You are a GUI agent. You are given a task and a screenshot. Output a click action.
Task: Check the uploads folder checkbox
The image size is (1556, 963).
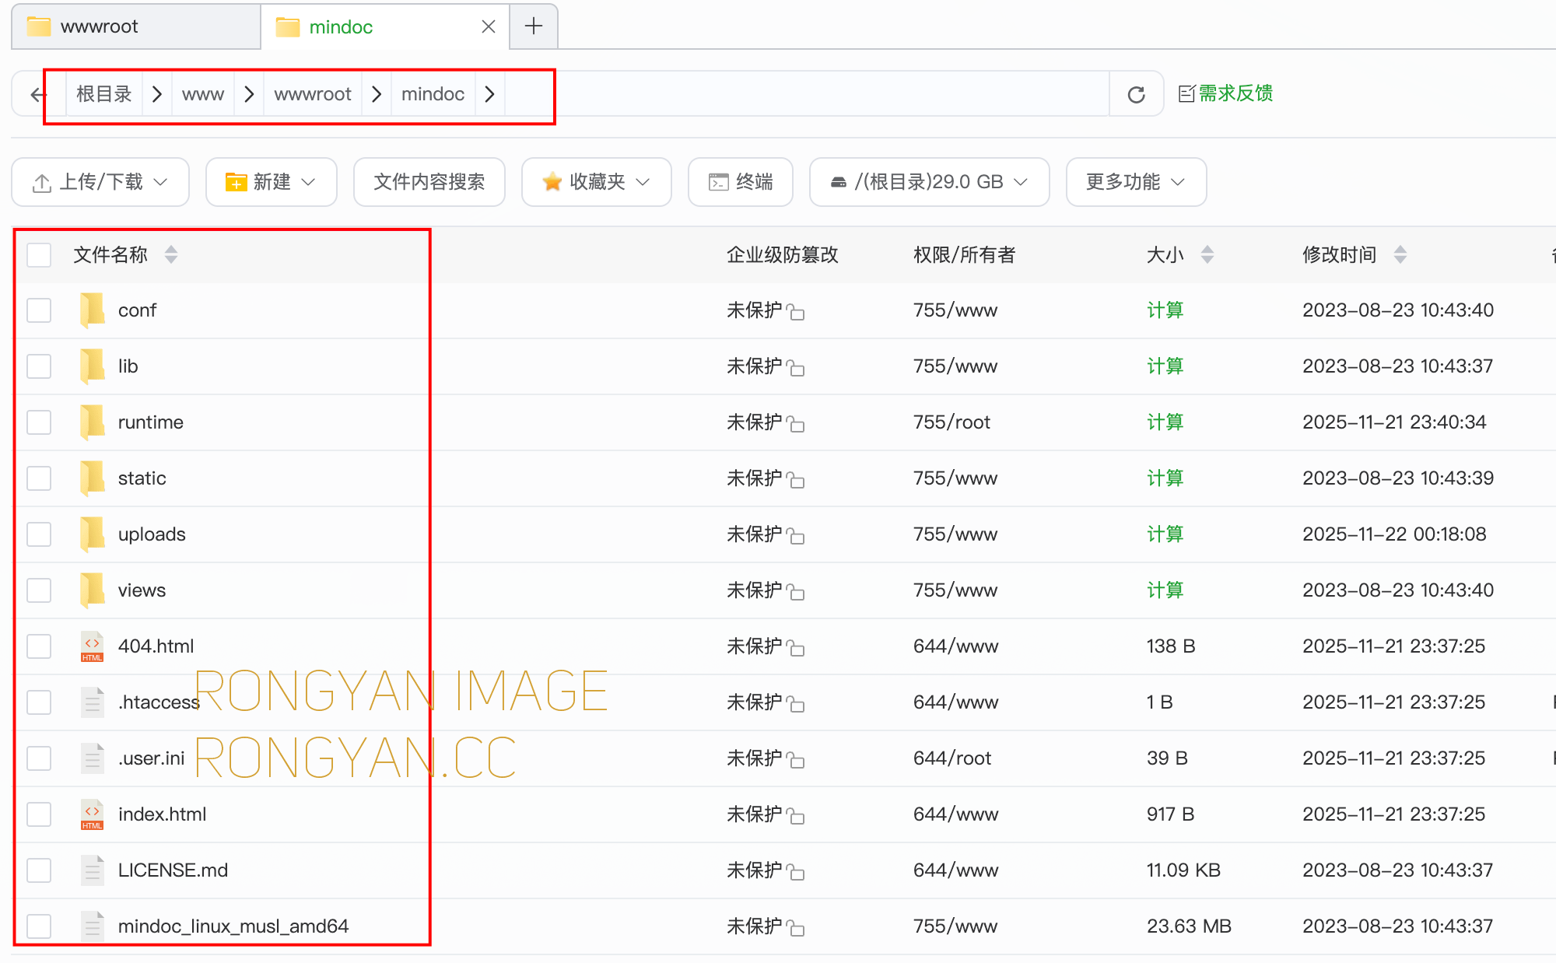39,534
